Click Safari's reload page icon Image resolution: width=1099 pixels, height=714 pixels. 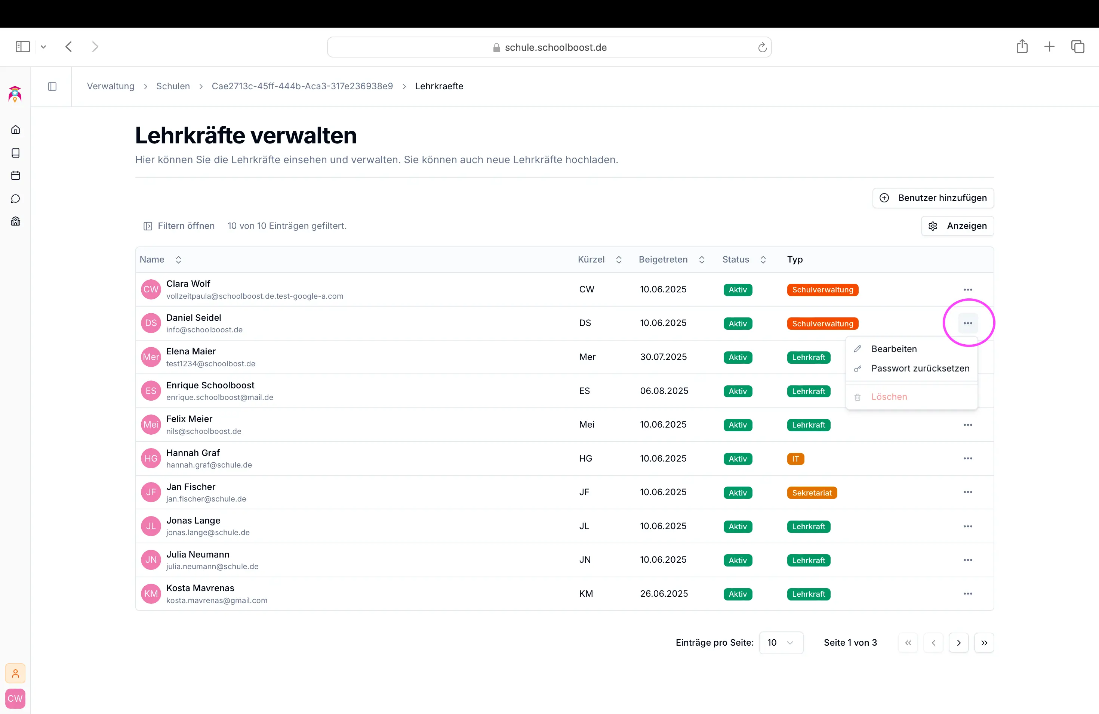click(762, 47)
